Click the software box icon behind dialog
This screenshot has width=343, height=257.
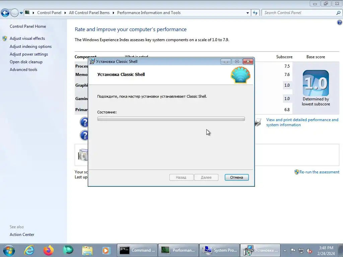pos(83,155)
